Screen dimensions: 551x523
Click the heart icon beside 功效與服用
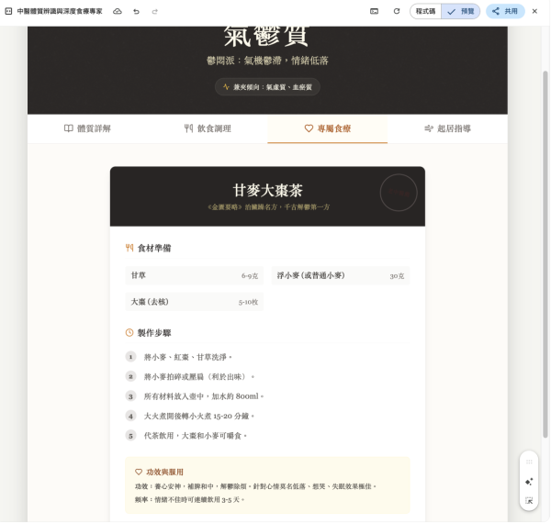point(139,473)
